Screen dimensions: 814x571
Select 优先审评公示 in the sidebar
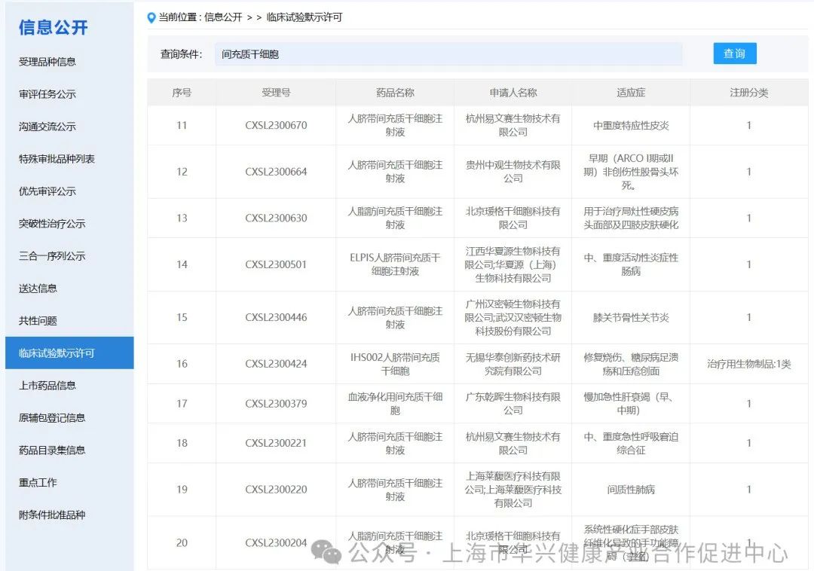pos(47,191)
